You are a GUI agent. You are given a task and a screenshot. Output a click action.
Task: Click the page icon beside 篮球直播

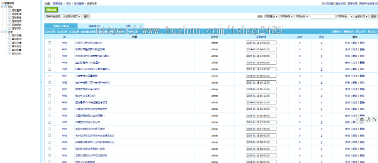10,35
